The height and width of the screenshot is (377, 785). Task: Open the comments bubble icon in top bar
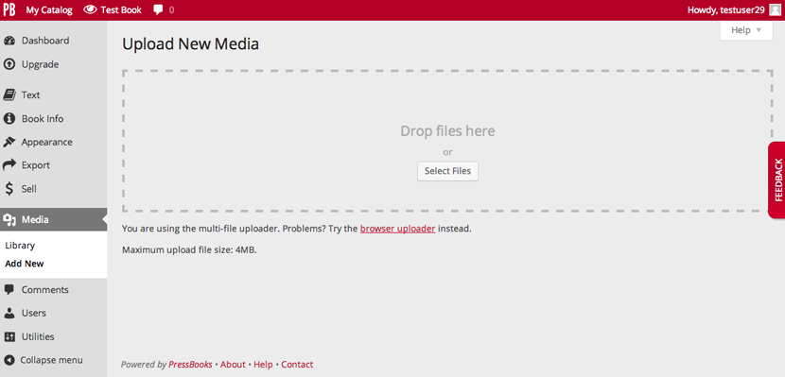pos(158,9)
